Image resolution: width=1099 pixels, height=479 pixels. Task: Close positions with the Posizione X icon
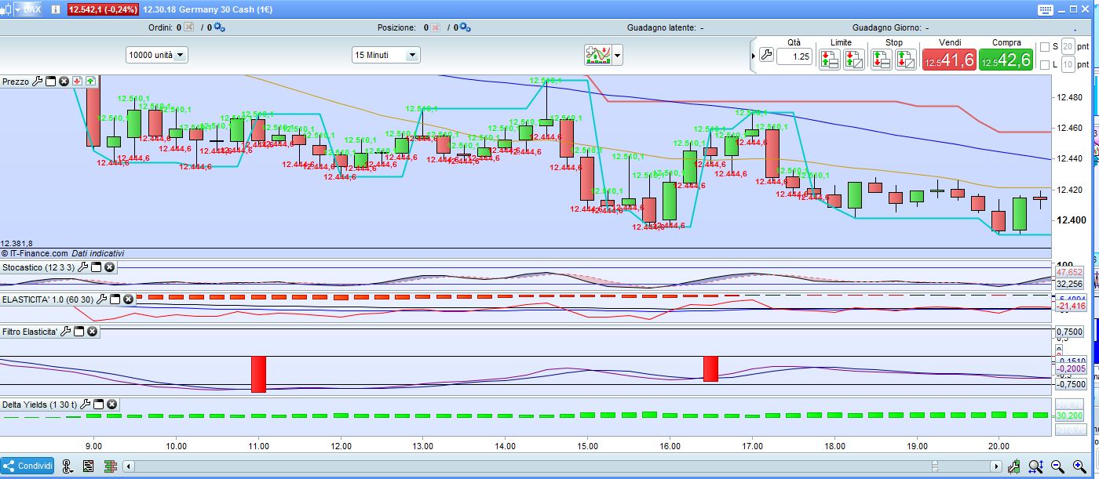[436, 27]
